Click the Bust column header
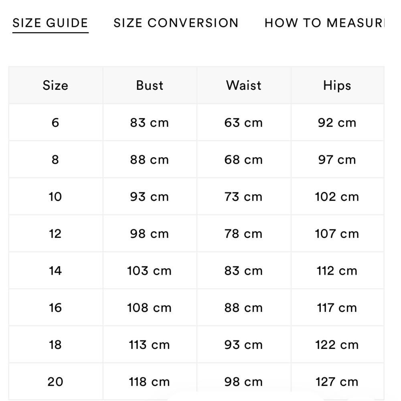 click(150, 85)
